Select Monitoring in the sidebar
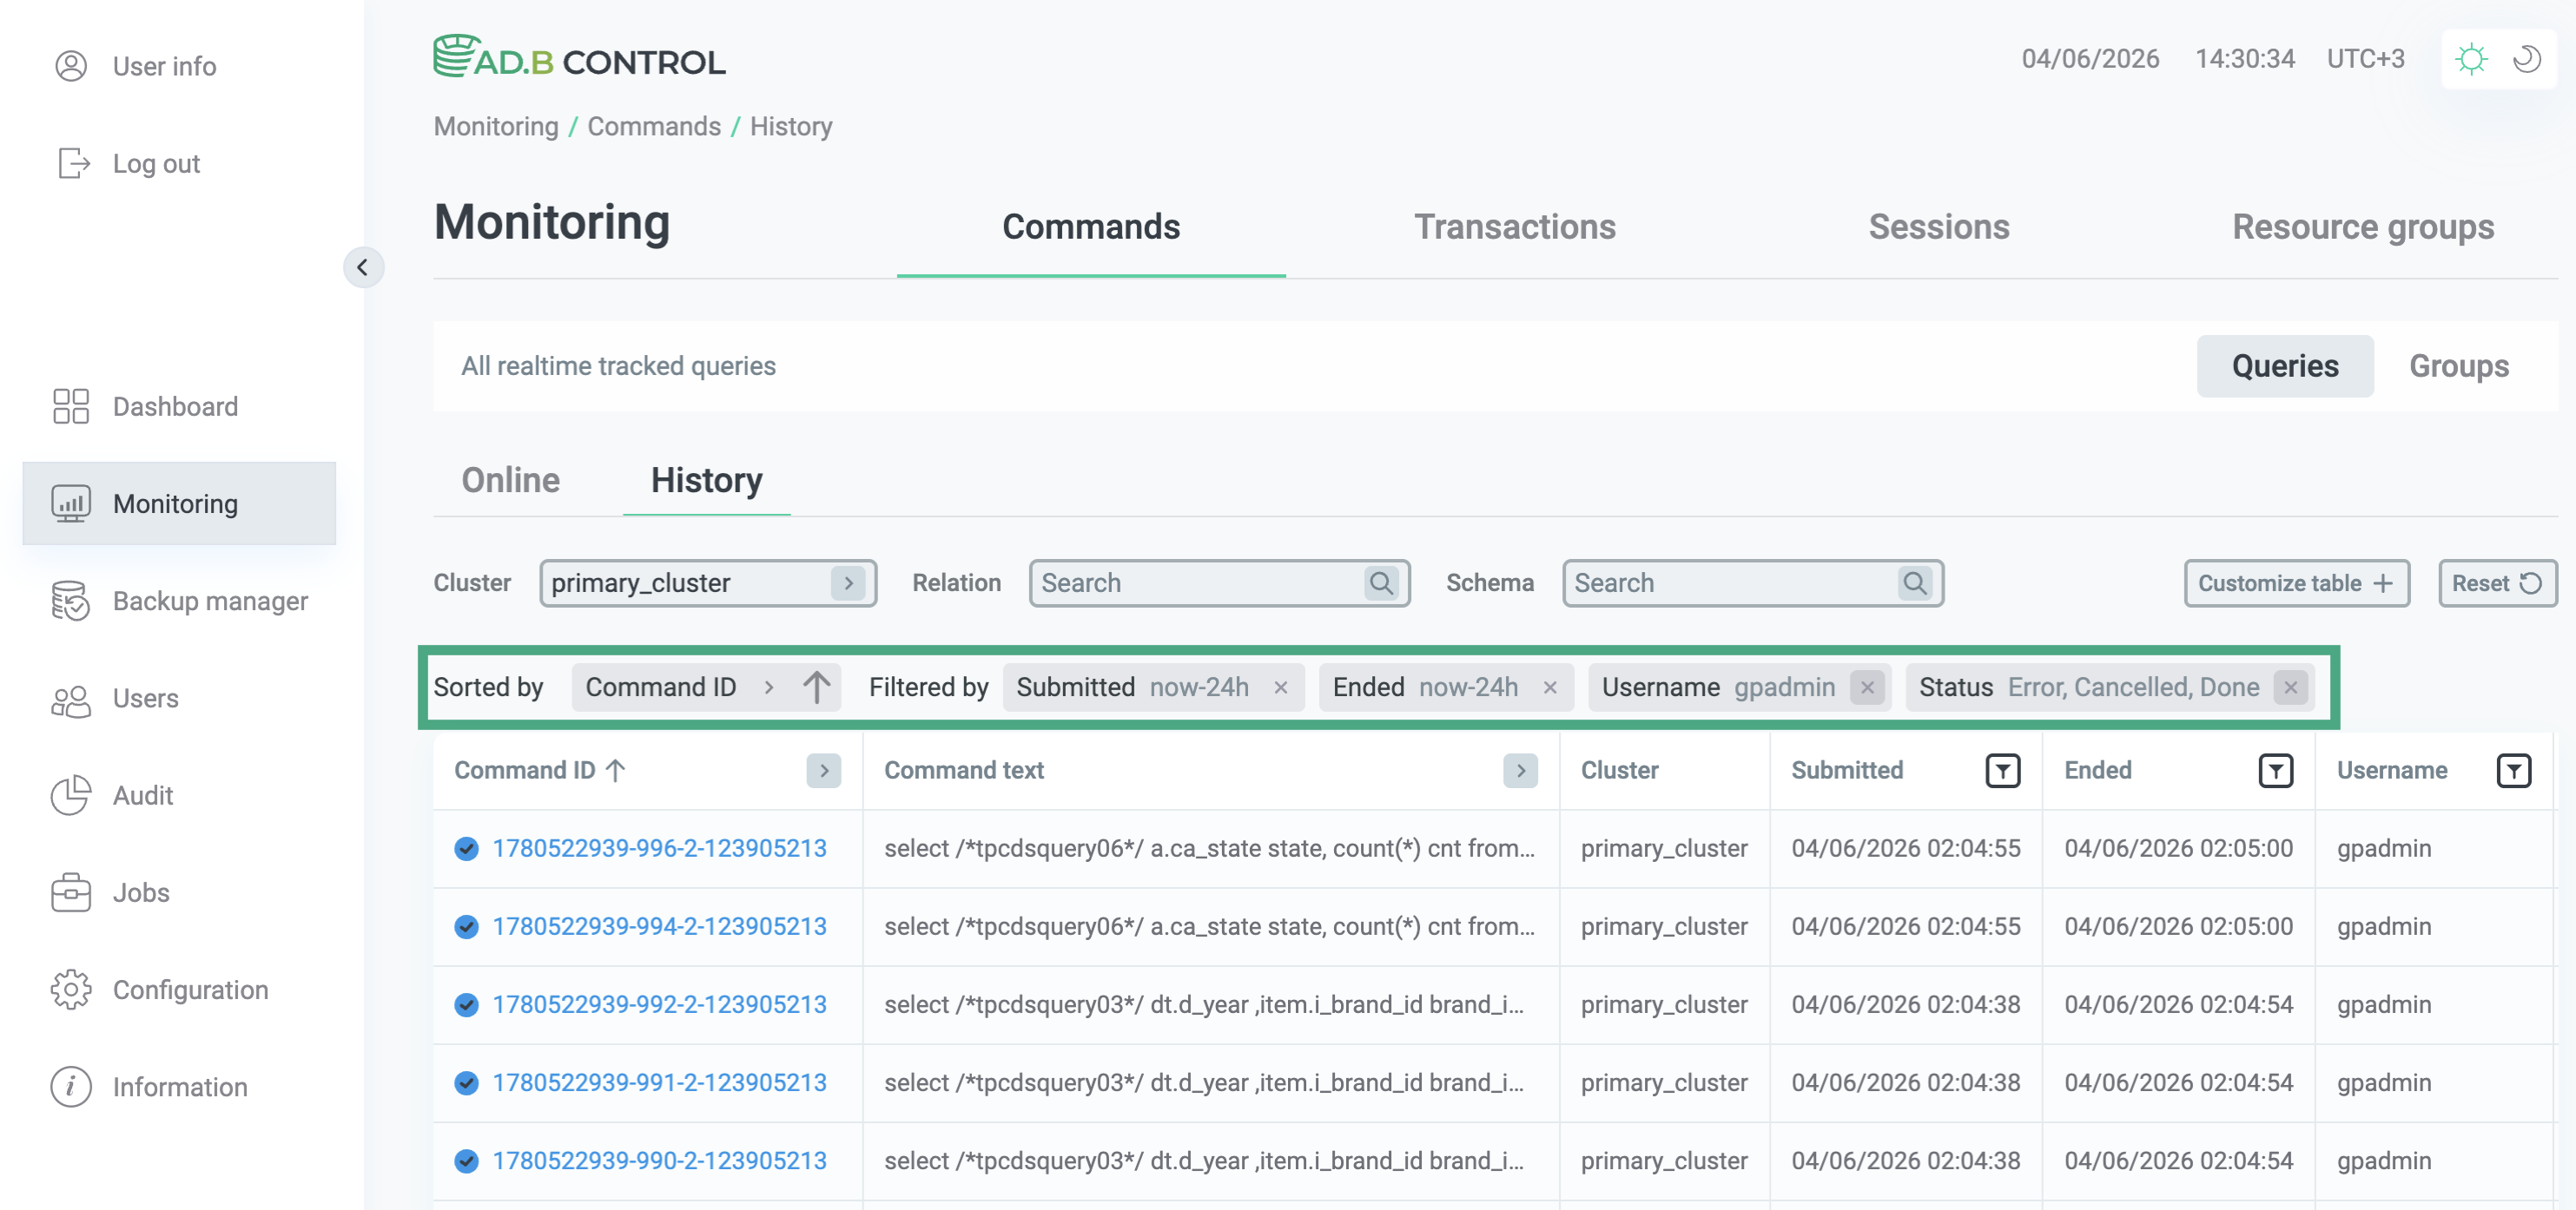Screen dimensions: 2576x1210 pyautogui.click(x=179, y=503)
